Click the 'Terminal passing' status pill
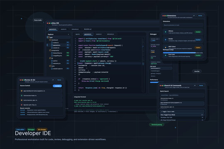This screenshot has width=224, height=149. [x=156, y=125]
